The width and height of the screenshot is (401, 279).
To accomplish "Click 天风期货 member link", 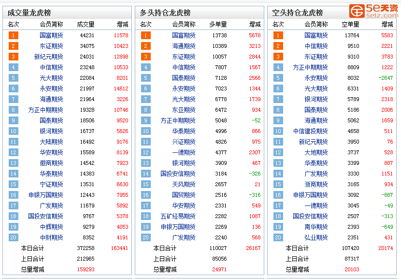I will (184, 184).
